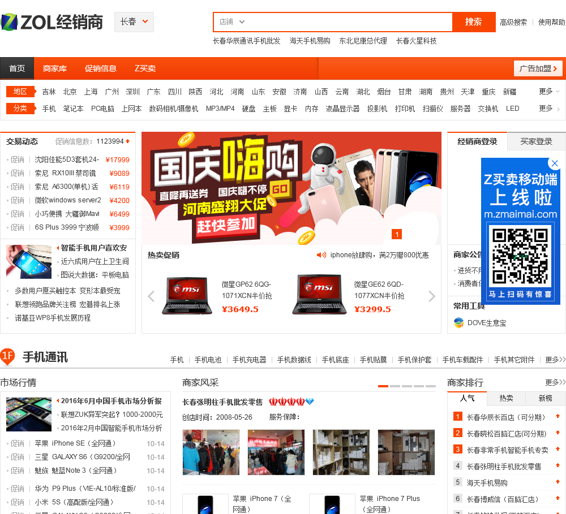Image resolution: width=566 pixels, height=514 pixels.
Task: Click the last 商家风采 carousel indicator
Action: click(431, 386)
